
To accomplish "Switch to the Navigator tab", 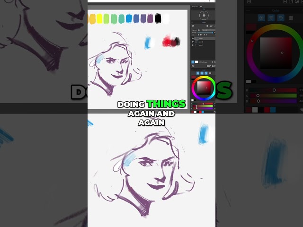I will tap(195, 7).
